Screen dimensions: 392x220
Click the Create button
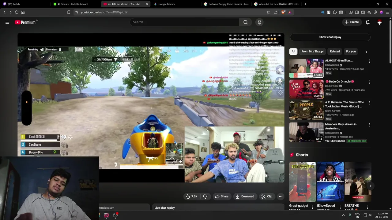pyautogui.click(x=352, y=22)
